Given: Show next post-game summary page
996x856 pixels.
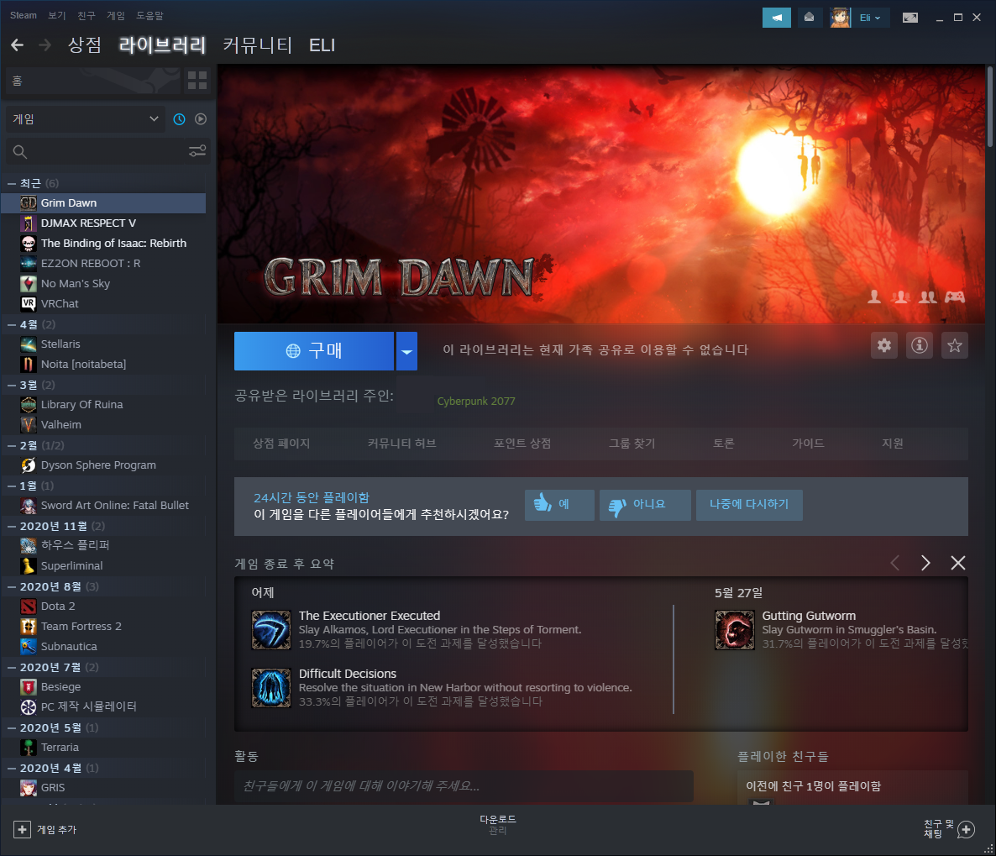Looking at the screenshot, I should (925, 563).
